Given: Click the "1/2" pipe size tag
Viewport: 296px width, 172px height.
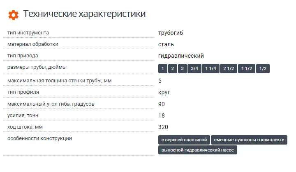Looking at the screenshot, I should pyautogui.click(x=263, y=69).
